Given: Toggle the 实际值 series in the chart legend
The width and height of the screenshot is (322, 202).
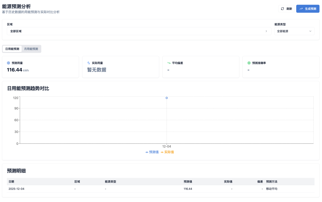Looking at the screenshot, I should (169, 152).
